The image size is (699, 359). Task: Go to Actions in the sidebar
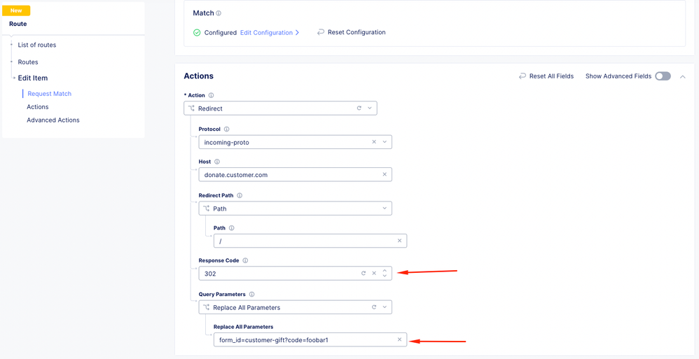point(38,107)
